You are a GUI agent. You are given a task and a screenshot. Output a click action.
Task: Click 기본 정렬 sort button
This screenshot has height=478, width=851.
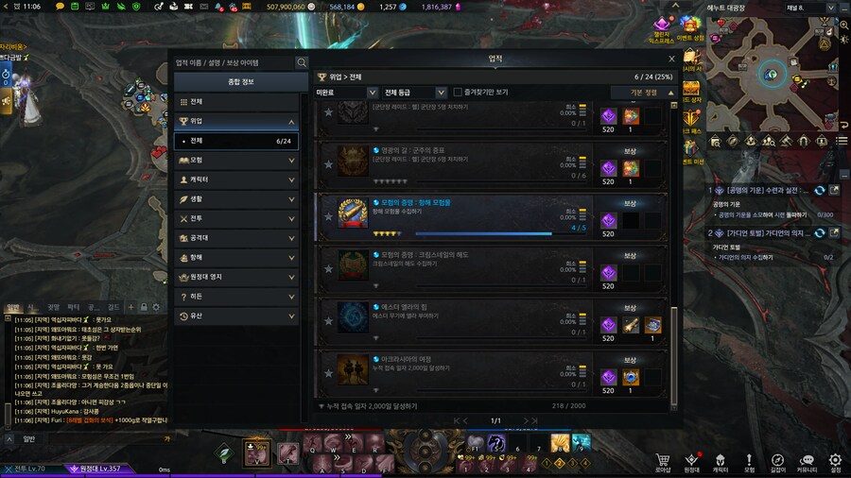pos(644,93)
